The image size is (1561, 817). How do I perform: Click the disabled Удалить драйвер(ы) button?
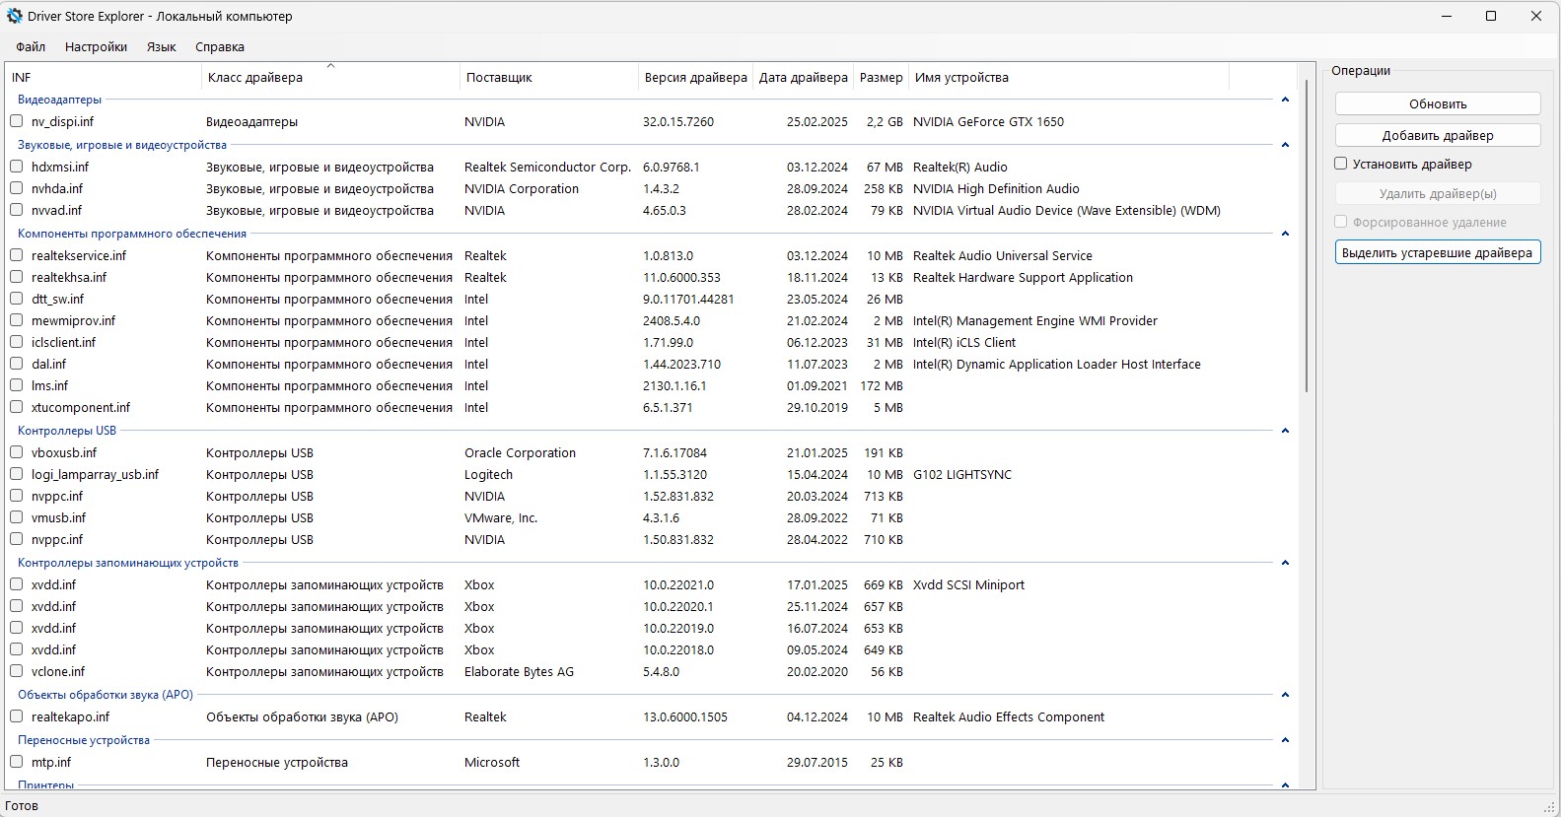pyautogui.click(x=1438, y=193)
